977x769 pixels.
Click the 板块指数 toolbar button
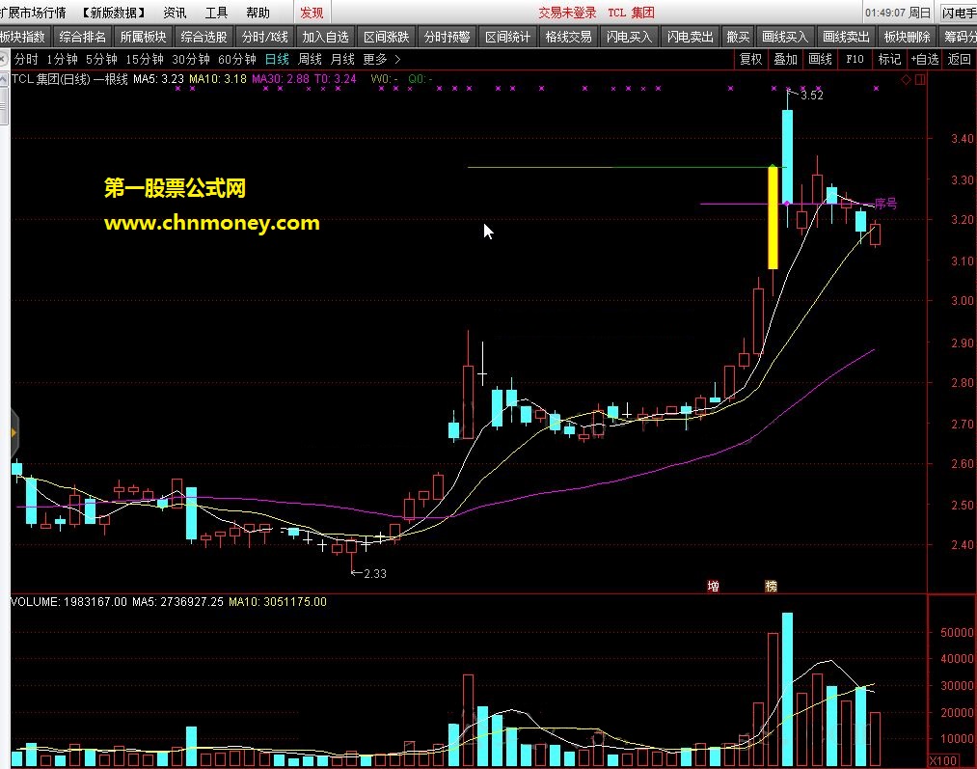[24, 37]
